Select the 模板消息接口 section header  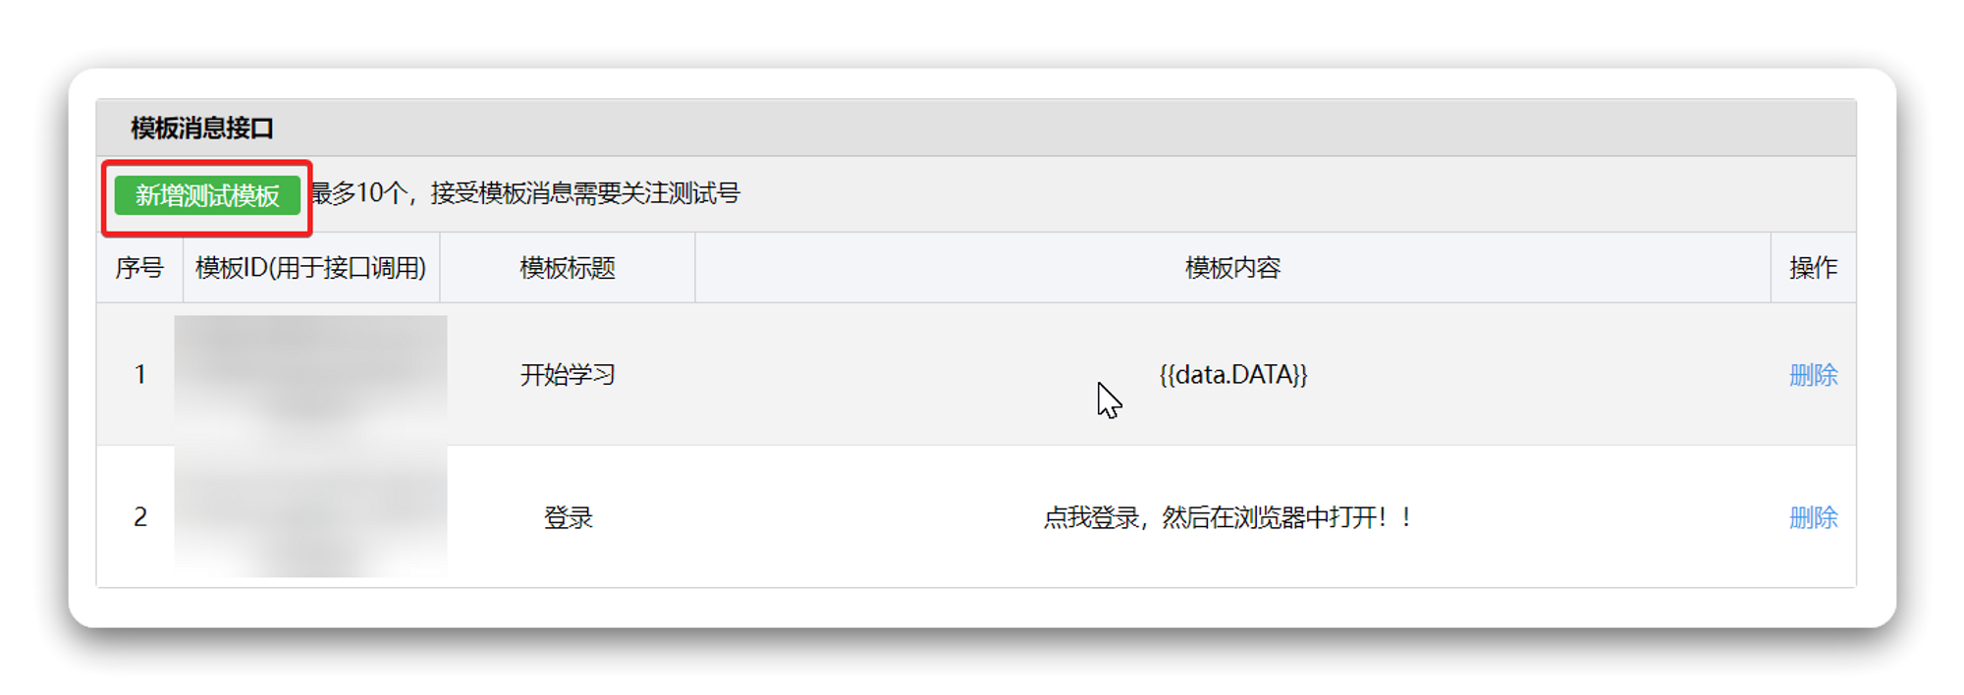coord(202,128)
